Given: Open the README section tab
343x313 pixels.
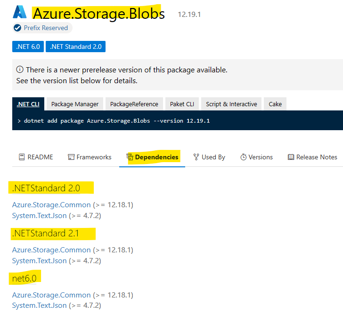Looking at the screenshot, I should click(x=36, y=157).
